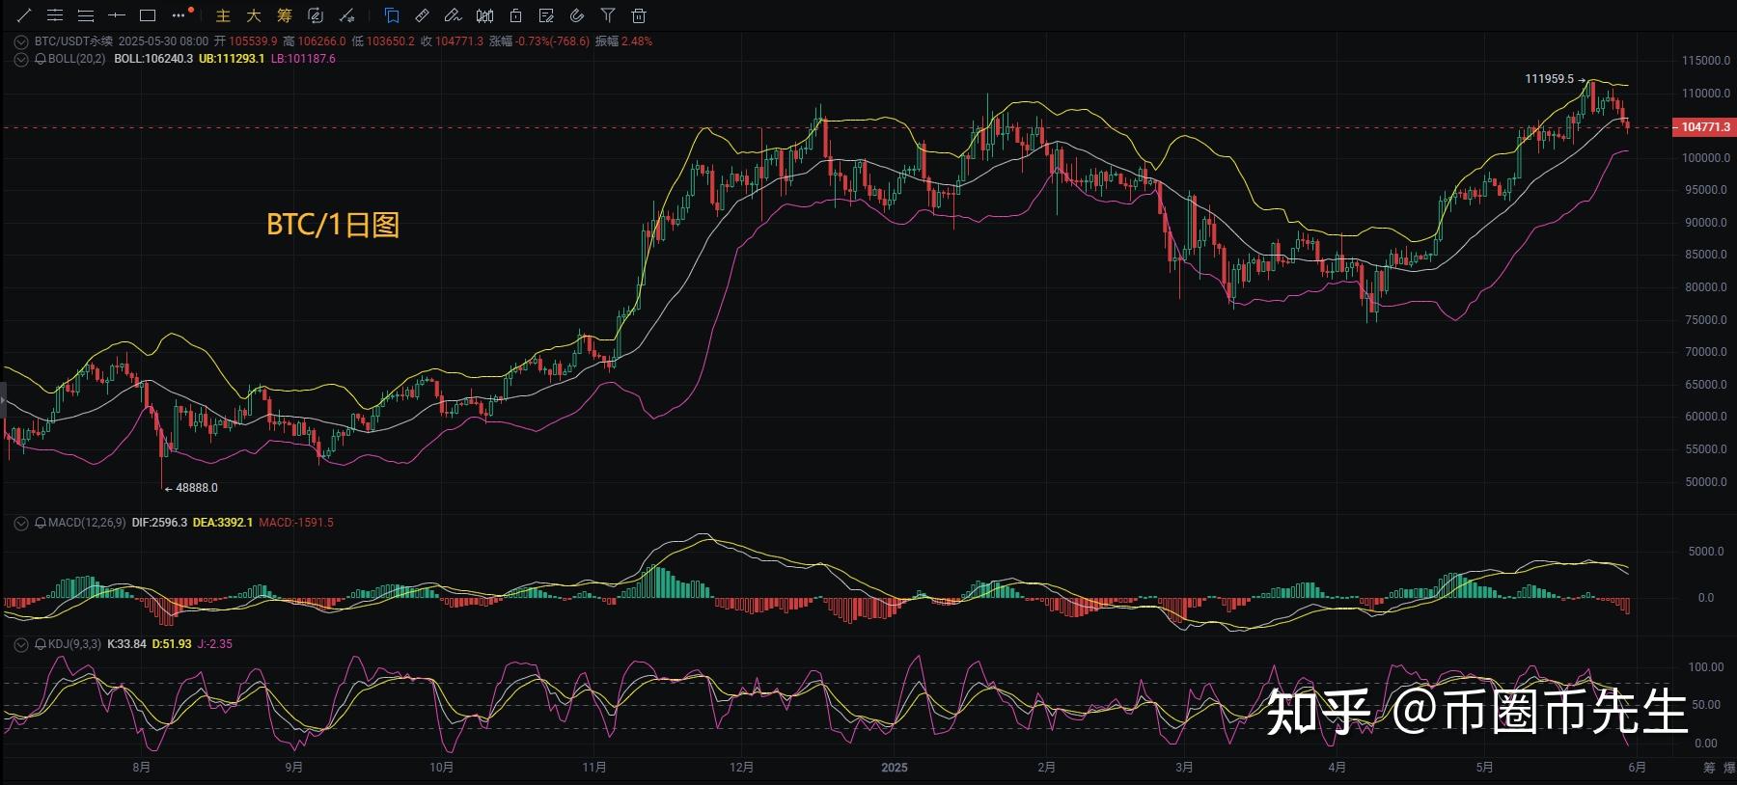Click the 111959.5 high price marker
Screen dimensions: 1737x785
click(x=1549, y=79)
